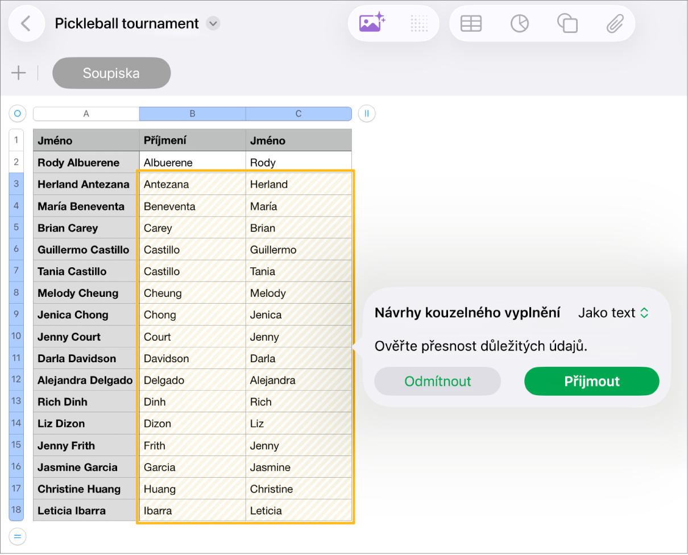This screenshot has height=555, width=688.
Task: Go back with the back arrow button
Action: tap(26, 23)
